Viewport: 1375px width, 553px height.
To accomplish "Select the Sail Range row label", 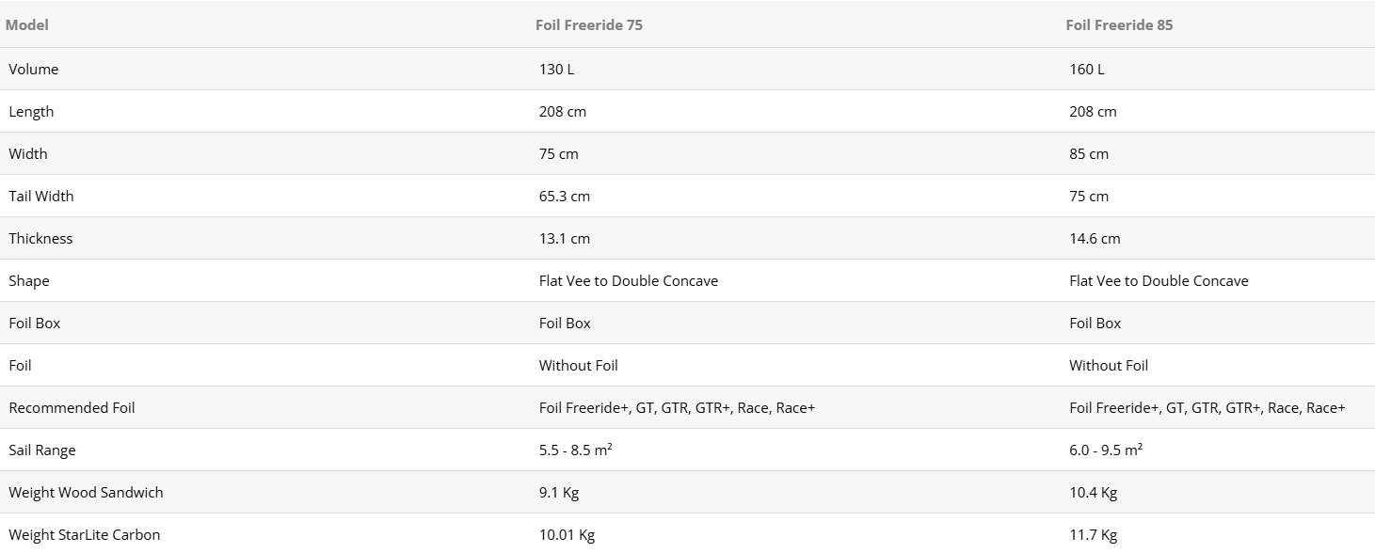I will click(42, 450).
